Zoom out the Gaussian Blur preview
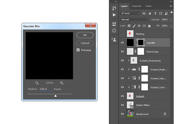The height and width of the screenshot is (124, 195). pyautogui.click(x=37, y=83)
